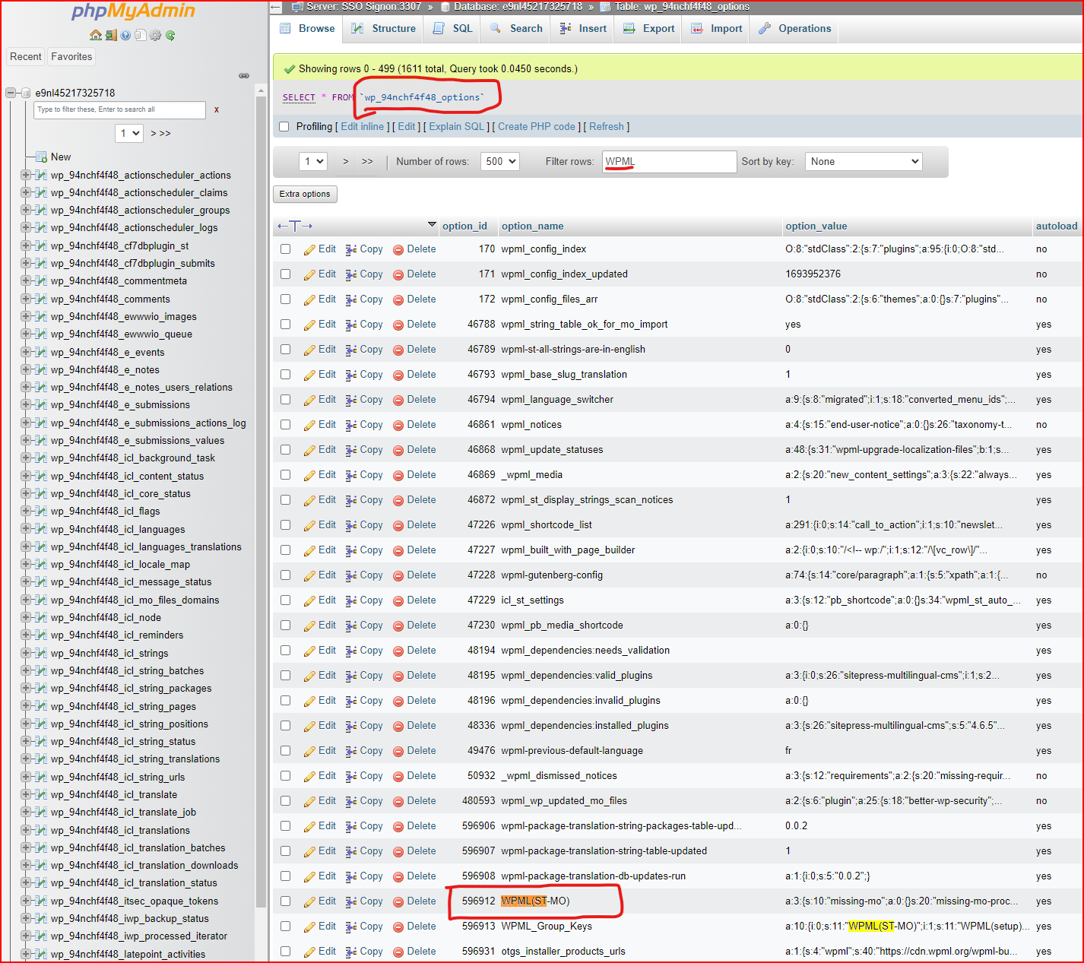1084x963 pixels.
Task: Click the Filter rows input field
Action: (669, 161)
